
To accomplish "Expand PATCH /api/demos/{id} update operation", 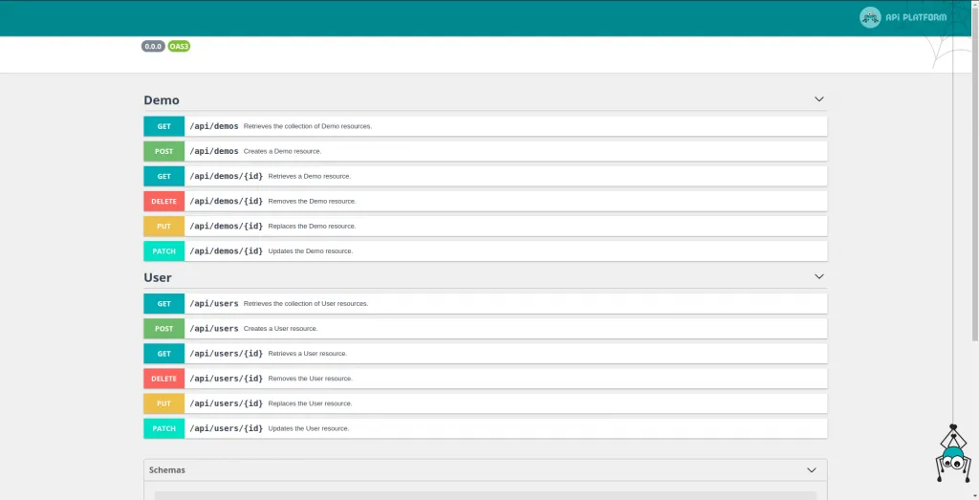I will pos(226,250).
